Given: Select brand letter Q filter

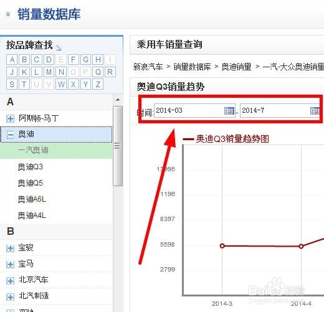Looking at the screenshot, I should [x=98, y=72].
